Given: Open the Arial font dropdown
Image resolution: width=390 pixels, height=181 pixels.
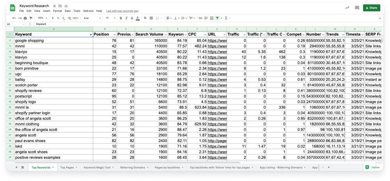Looking at the screenshot, I should (92, 18).
